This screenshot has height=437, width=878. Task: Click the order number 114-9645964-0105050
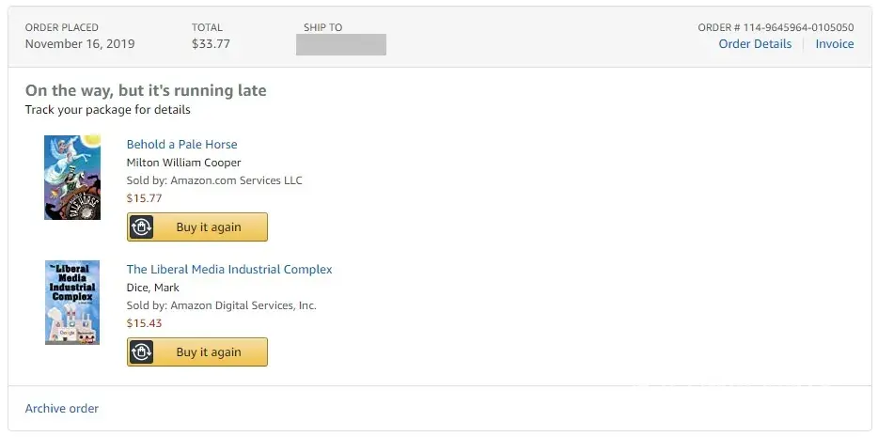776,27
